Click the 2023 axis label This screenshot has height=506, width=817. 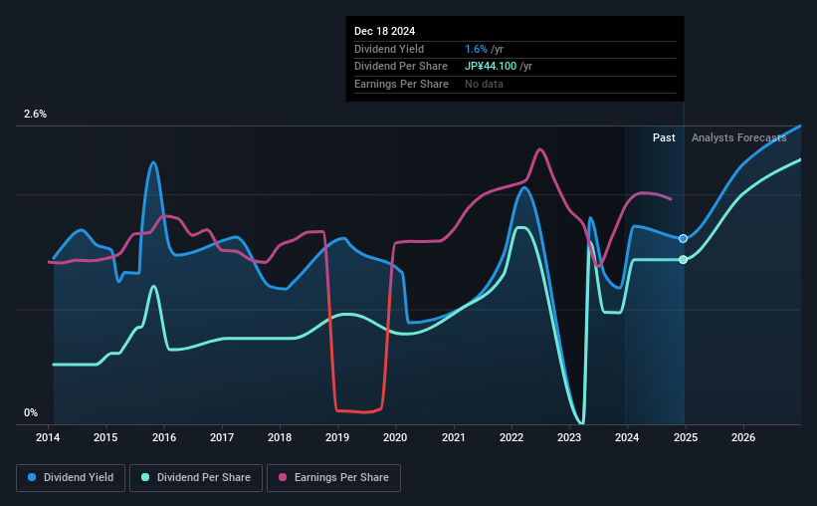(569, 437)
